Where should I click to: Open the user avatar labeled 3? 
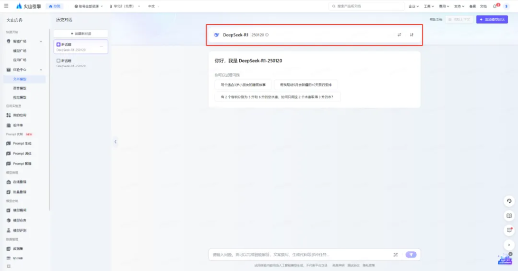coord(506,6)
